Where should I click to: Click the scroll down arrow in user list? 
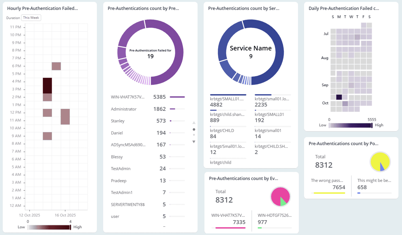pos(194,142)
